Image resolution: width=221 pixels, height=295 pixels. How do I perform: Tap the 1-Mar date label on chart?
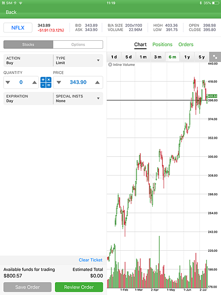click(138, 290)
